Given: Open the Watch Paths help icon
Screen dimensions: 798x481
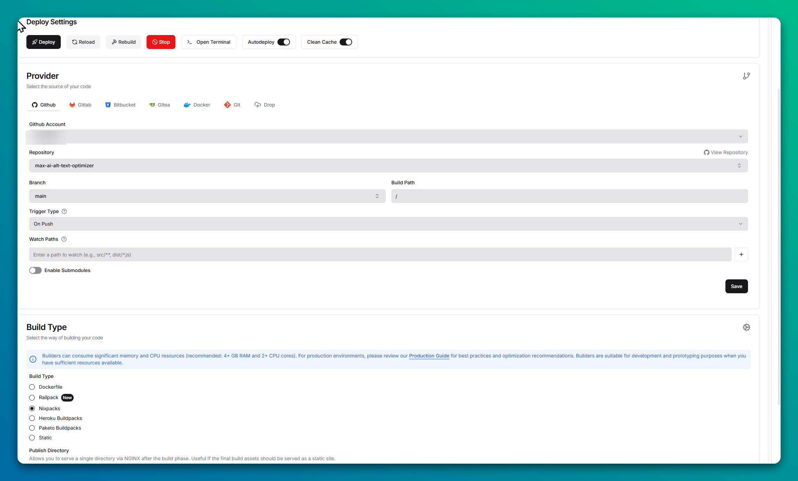Looking at the screenshot, I should (64, 239).
